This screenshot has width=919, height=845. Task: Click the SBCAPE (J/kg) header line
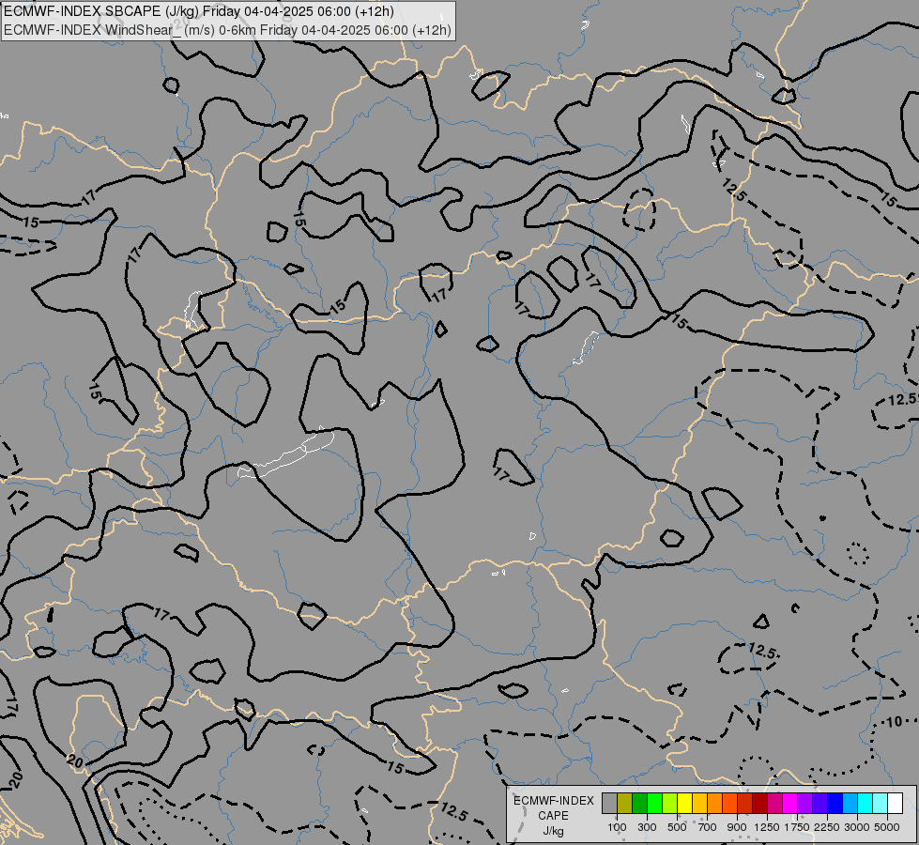click(x=199, y=11)
